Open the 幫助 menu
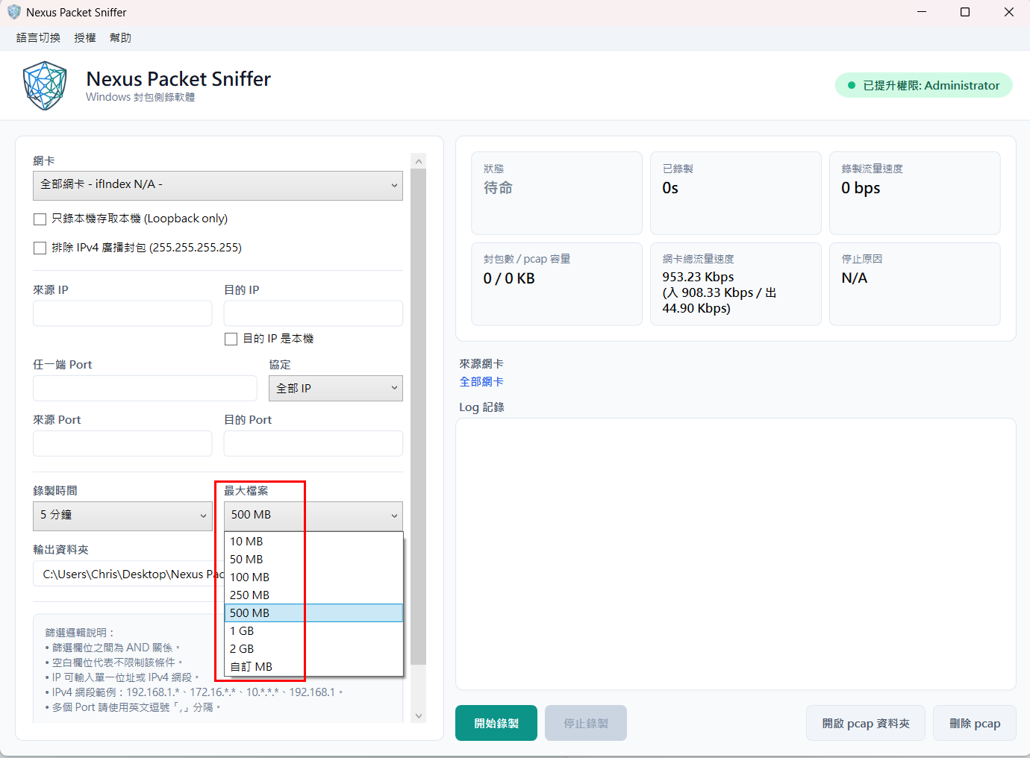This screenshot has height=758, width=1030. pos(120,38)
